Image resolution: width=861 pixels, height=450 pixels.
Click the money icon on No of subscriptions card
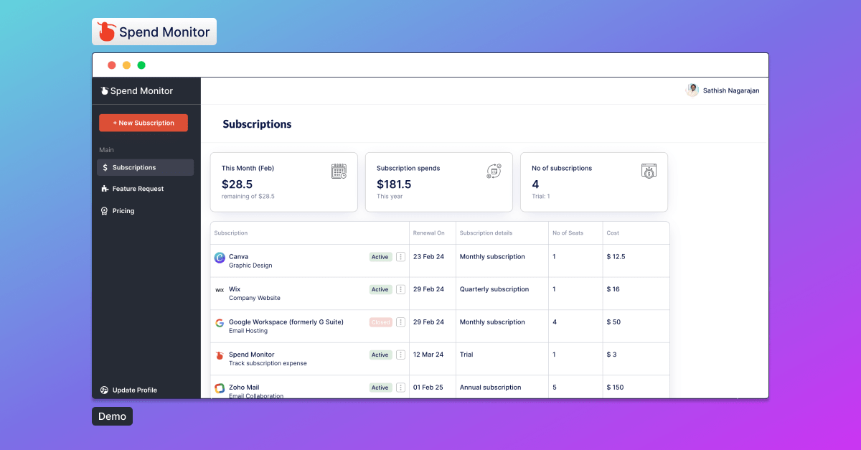(x=649, y=171)
